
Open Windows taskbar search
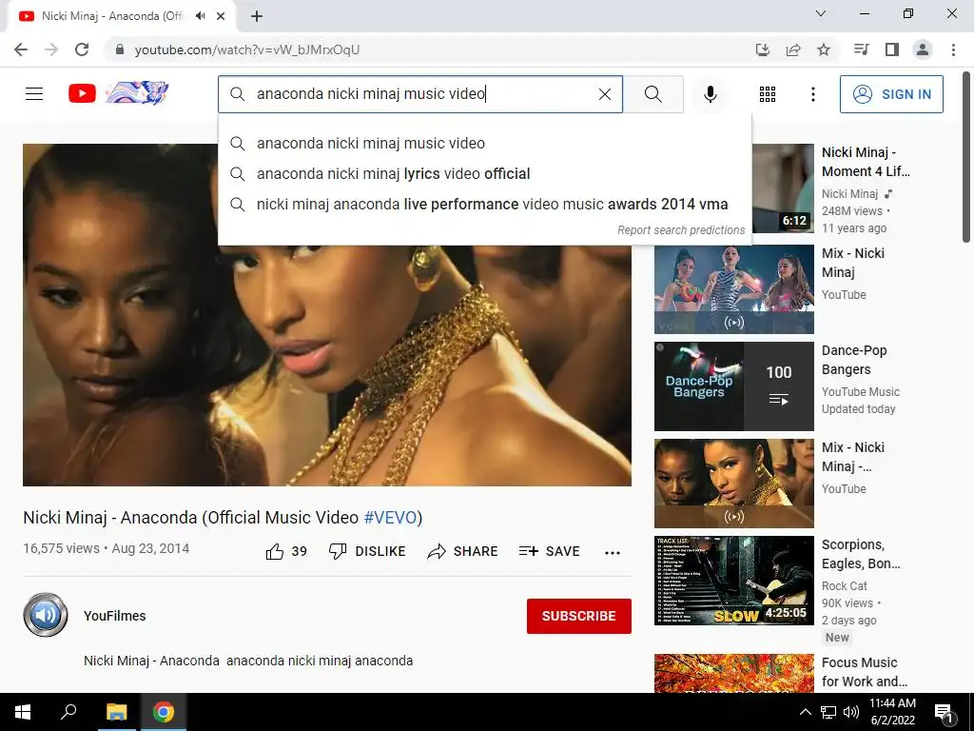(68, 712)
